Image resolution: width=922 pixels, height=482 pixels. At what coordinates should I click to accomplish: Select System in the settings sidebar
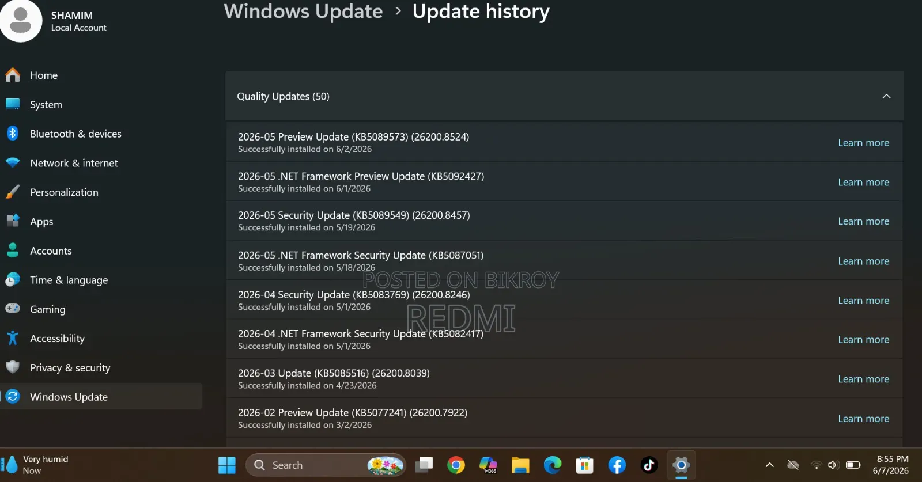pyautogui.click(x=46, y=105)
